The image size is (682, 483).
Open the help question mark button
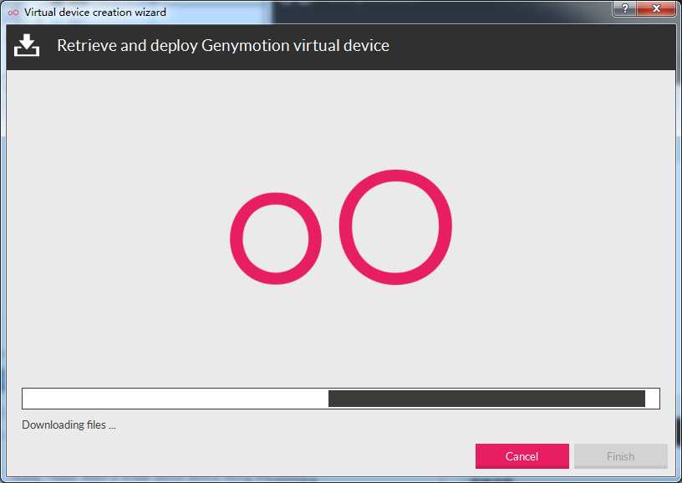click(624, 8)
